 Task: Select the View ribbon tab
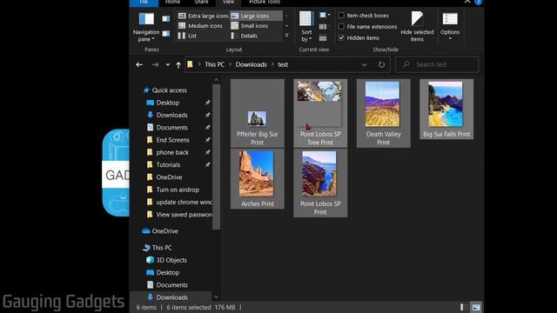228,2
